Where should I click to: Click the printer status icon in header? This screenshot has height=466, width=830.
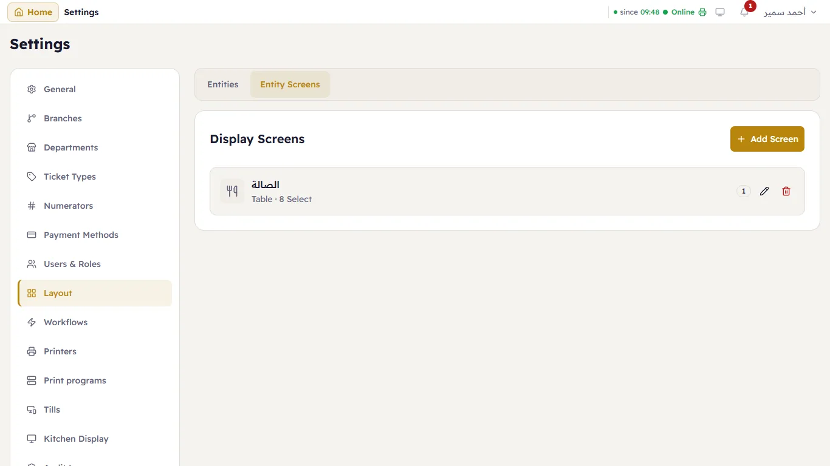(x=702, y=12)
